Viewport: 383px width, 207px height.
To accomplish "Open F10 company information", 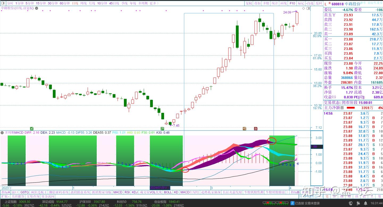I will 292,3.
